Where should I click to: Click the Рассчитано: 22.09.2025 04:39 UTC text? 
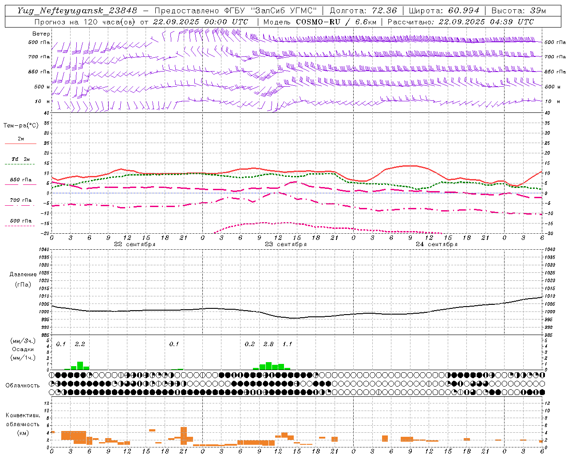[x=461, y=22]
